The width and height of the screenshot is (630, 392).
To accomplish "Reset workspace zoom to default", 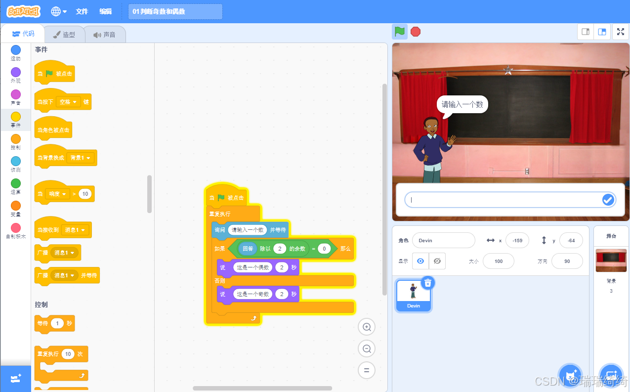I will (367, 370).
